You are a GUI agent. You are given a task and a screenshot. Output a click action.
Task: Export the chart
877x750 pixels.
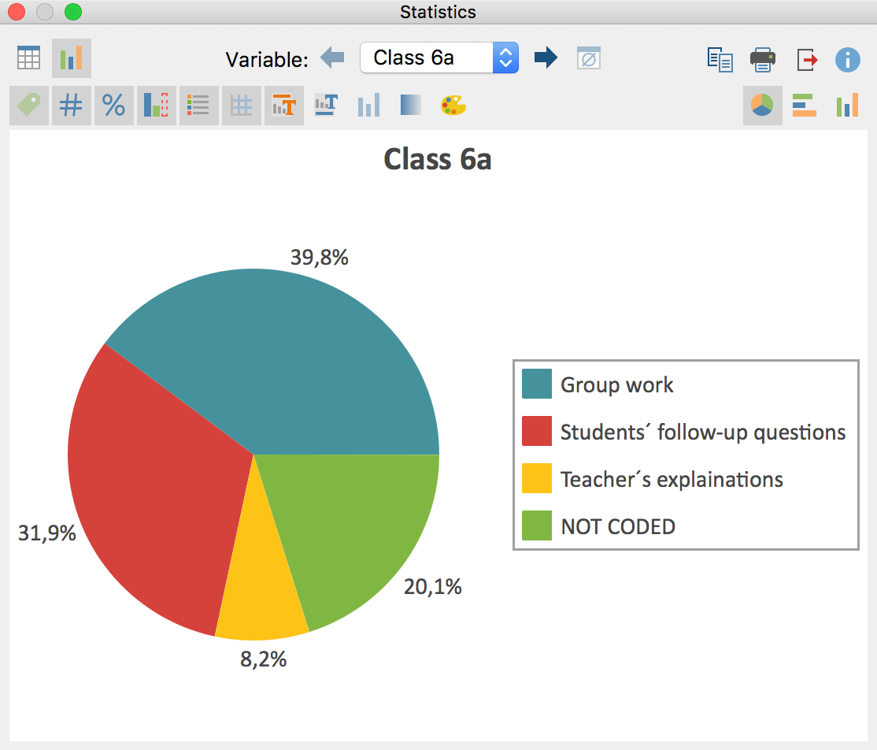pos(806,59)
